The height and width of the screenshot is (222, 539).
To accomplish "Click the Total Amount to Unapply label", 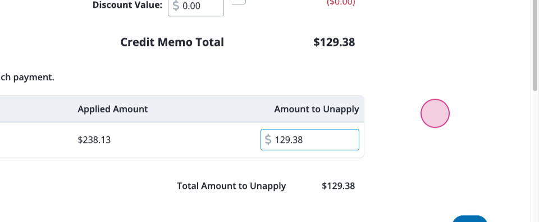I will click(x=231, y=186).
